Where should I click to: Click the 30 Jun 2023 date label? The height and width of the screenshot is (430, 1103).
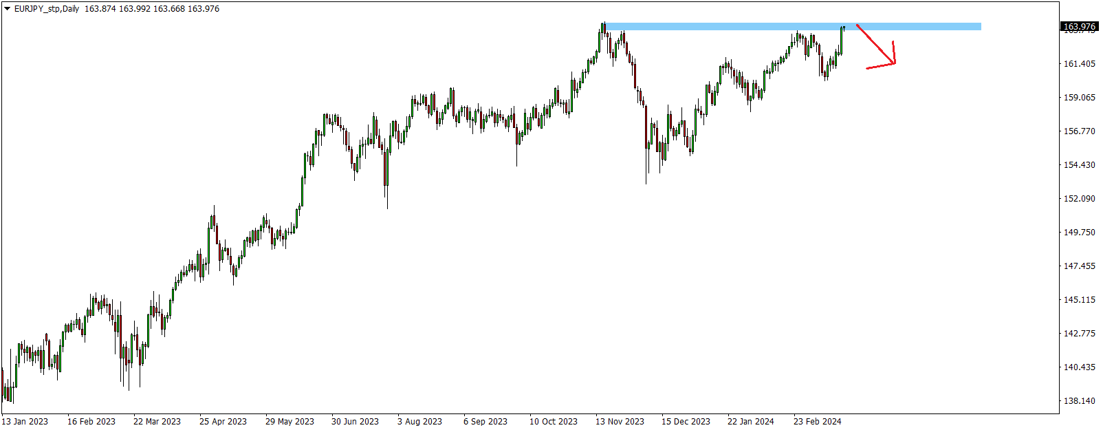[355, 422]
